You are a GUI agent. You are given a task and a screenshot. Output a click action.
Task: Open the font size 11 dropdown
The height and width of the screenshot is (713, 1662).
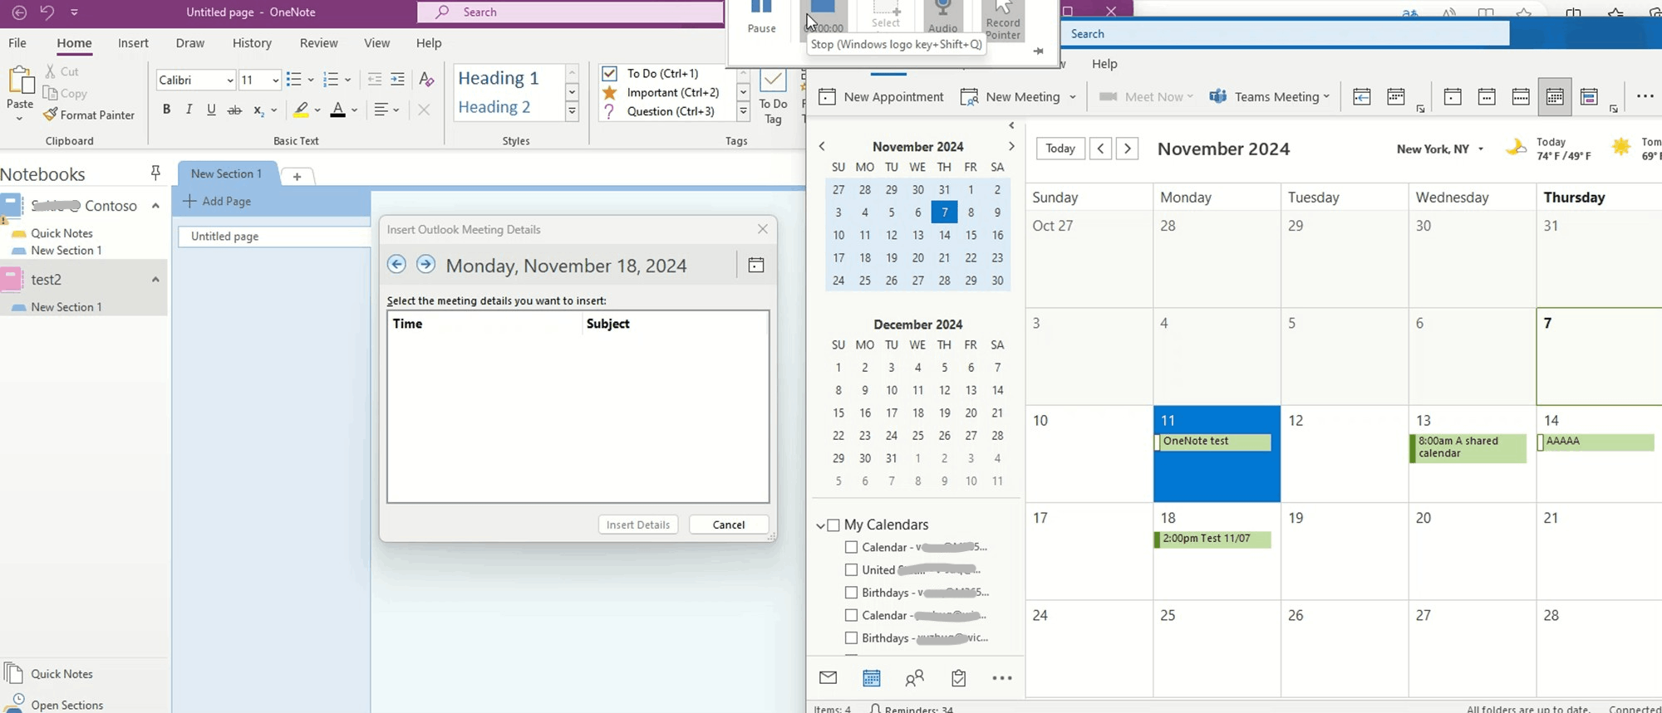click(275, 81)
